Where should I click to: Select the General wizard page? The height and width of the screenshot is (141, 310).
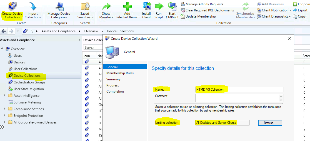coord(125,67)
